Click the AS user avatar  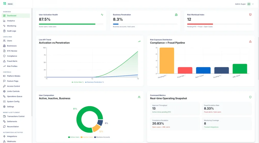click(249, 4)
